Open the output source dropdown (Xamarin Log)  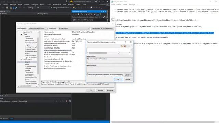pos(36,101)
